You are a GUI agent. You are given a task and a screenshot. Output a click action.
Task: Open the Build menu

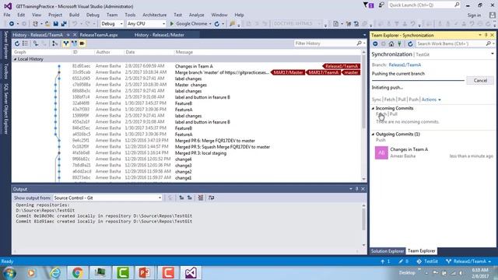point(74,15)
